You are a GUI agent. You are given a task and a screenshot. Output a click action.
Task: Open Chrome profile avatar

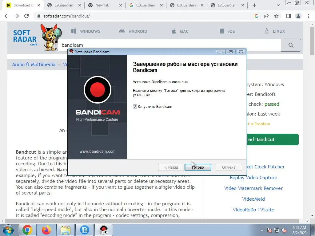click(298, 16)
